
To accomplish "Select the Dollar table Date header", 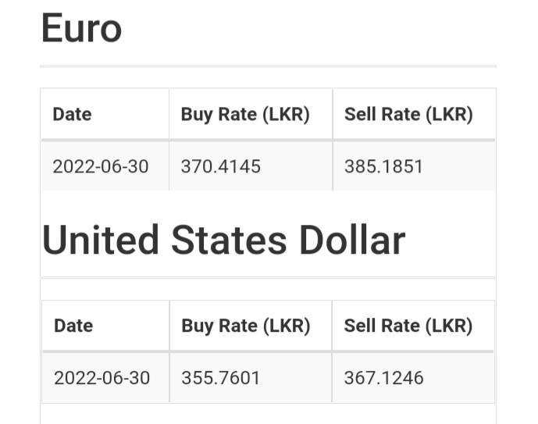I will 73,326.
